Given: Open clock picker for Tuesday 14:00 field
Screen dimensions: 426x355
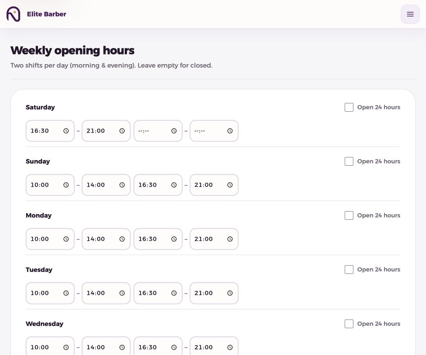Looking at the screenshot, I should [x=122, y=293].
